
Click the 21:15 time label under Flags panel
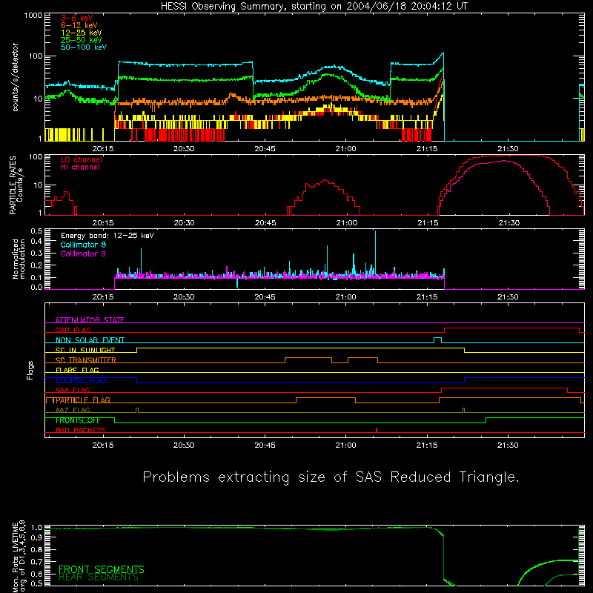coord(427,445)
